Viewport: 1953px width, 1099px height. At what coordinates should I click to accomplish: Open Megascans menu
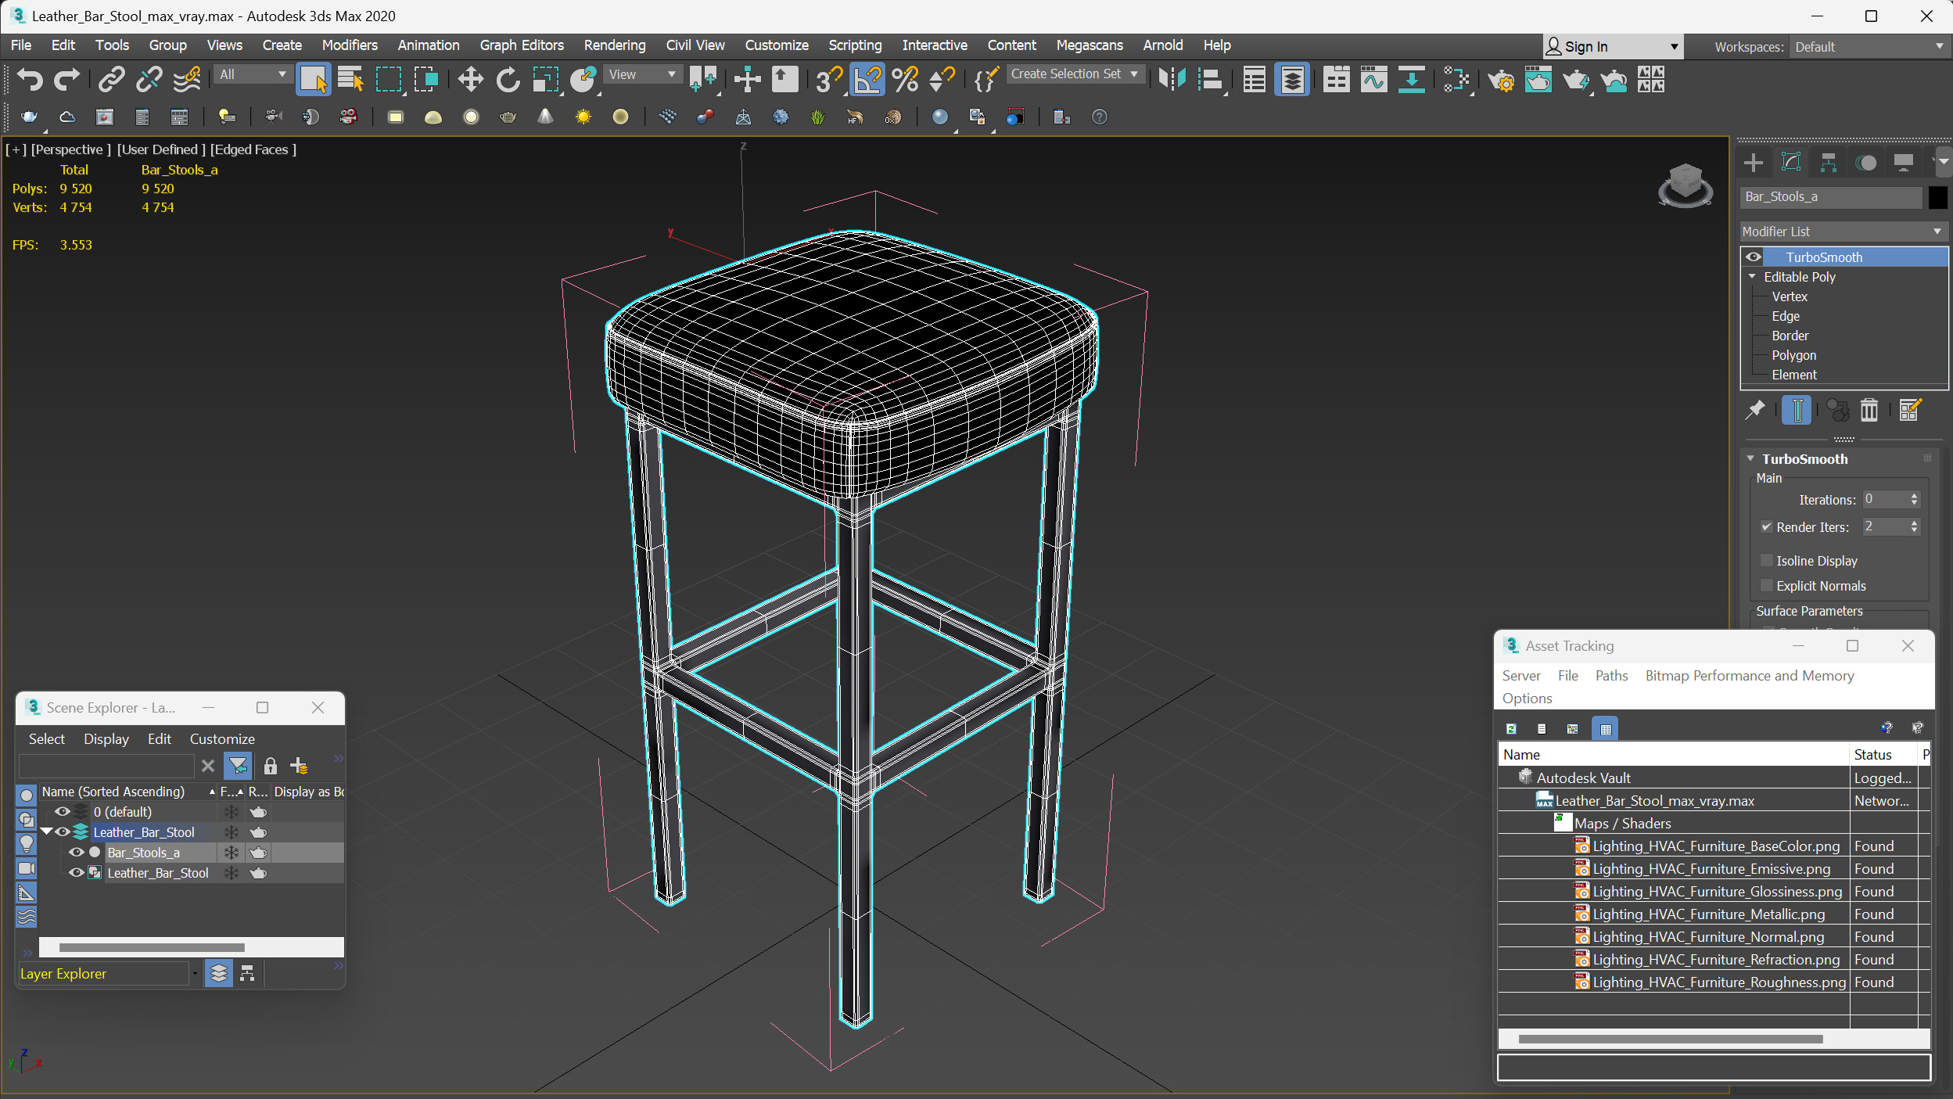tap(1089, 45)
